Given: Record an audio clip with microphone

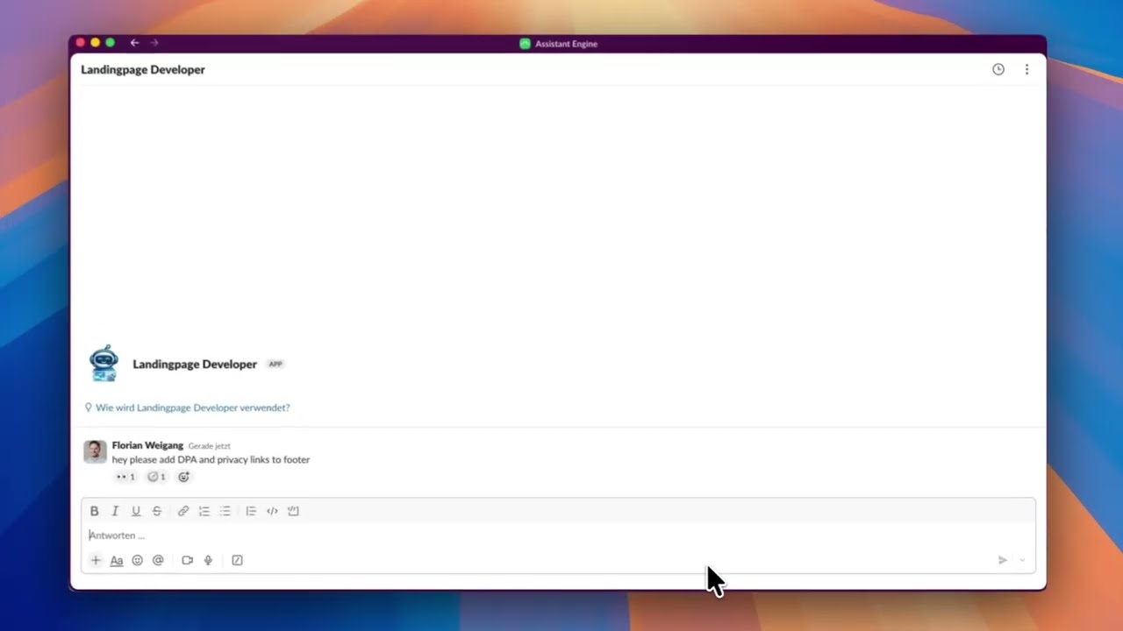Looking at the screenshot, I should 208,560.
